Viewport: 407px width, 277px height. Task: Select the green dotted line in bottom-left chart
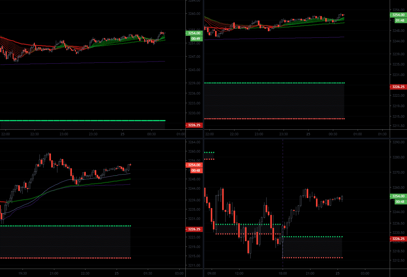click(65, 226)
